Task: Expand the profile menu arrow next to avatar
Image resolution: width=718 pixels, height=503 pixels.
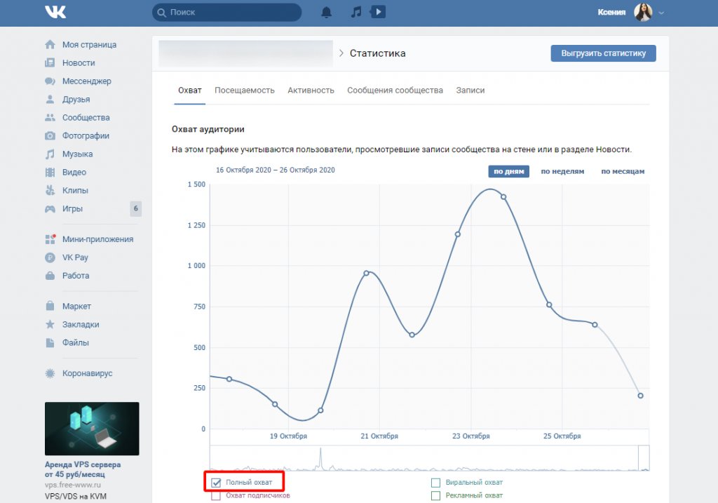Action: [661, 13]
